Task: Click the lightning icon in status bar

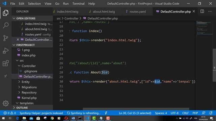Action: click(x=106, y=113)
